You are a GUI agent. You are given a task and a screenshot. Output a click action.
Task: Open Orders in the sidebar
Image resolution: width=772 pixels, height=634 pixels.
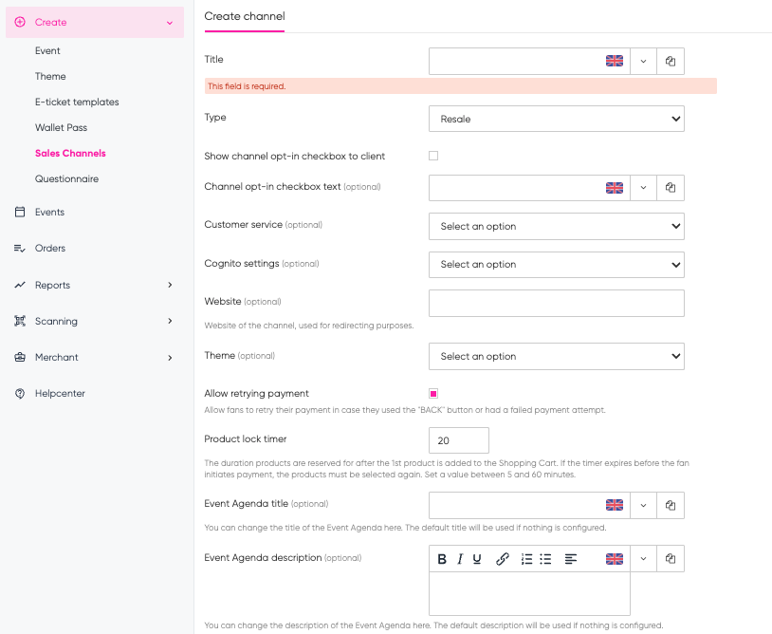[50, 248]
